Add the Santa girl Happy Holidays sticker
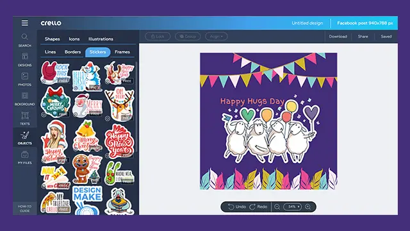The width and height of the screenshot is (410, 231). 56,142
